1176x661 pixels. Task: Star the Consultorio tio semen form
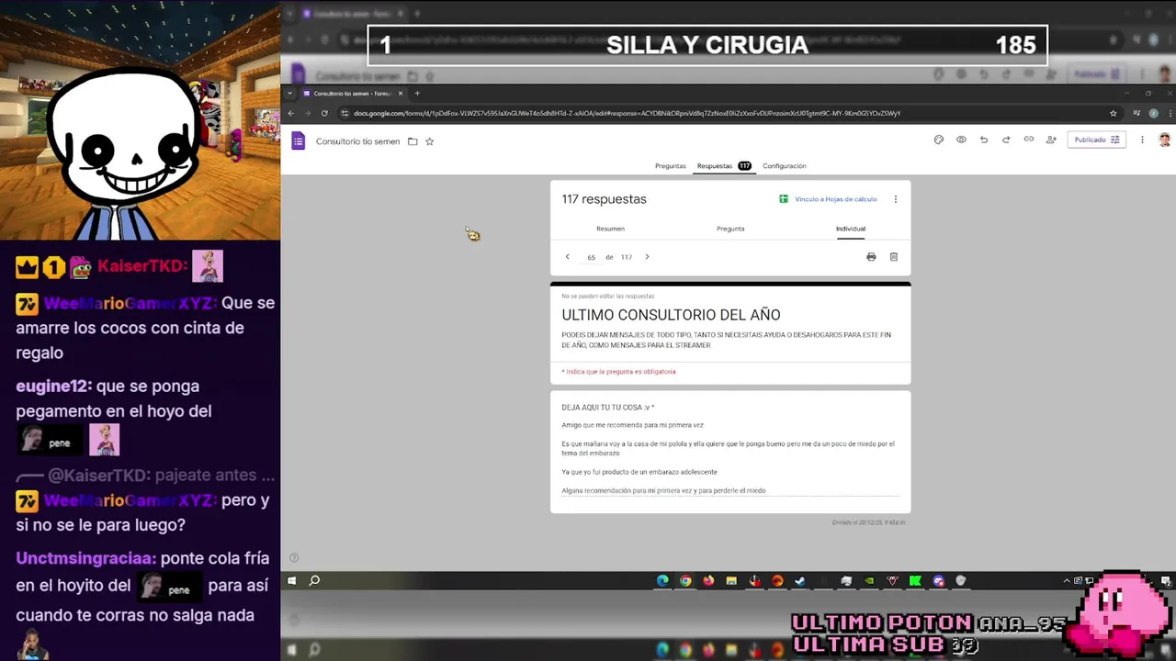[x=429, y=141]
